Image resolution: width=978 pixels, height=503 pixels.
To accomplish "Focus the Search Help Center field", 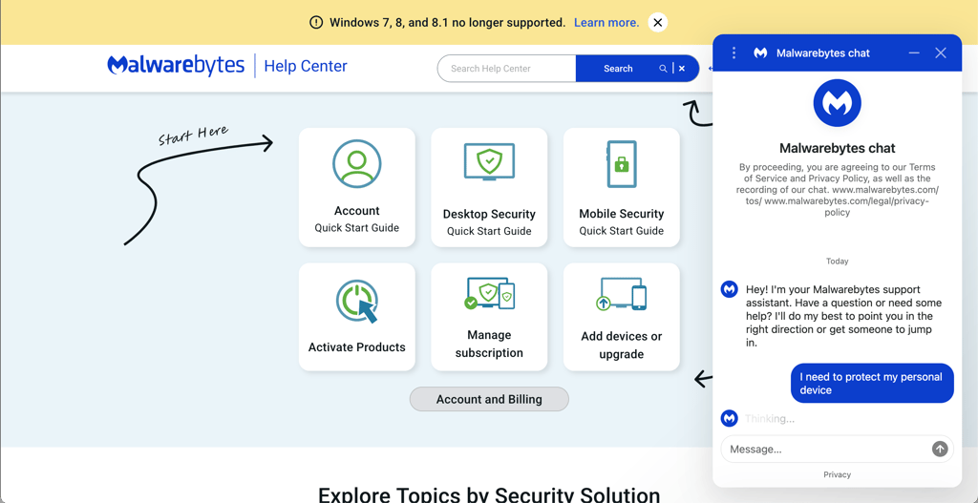I will [x=506, y=69].
